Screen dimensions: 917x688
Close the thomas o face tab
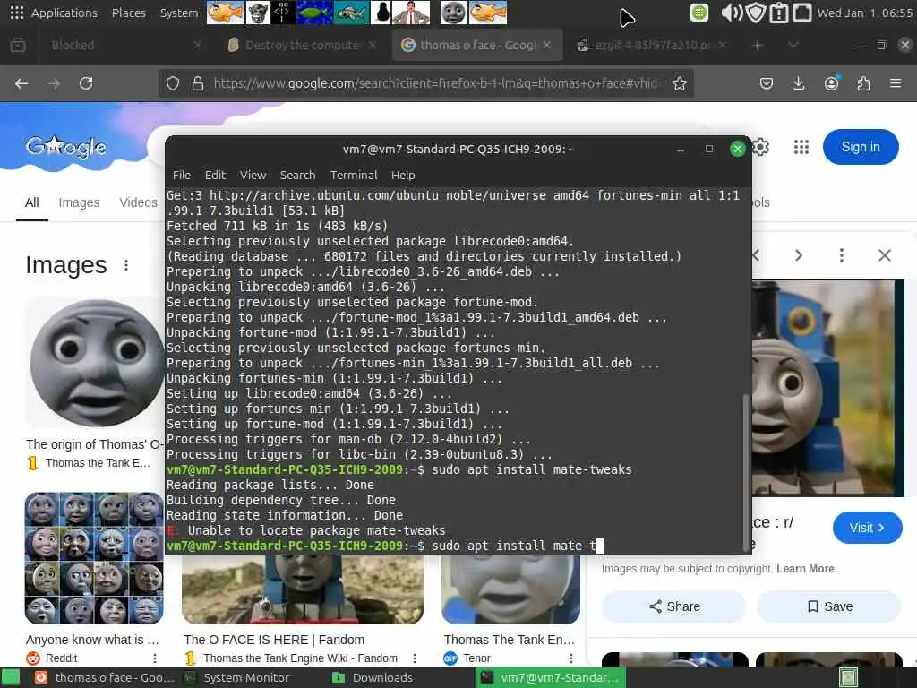pos(547,45)
